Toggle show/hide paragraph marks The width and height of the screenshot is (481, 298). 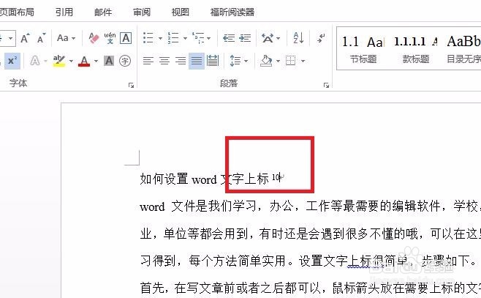(321, 38)
